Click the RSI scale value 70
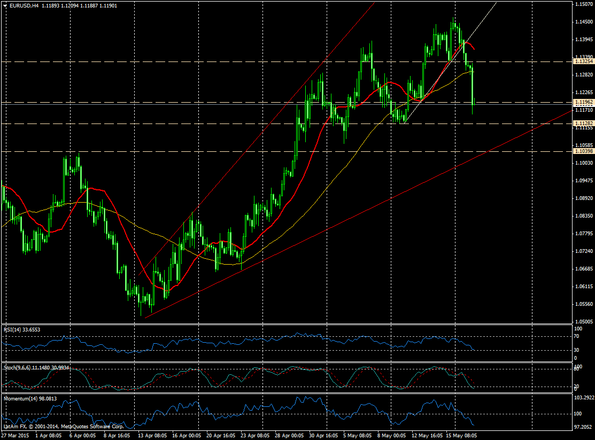595x440 pixels. pyautogui.click(x=577, y=337)
